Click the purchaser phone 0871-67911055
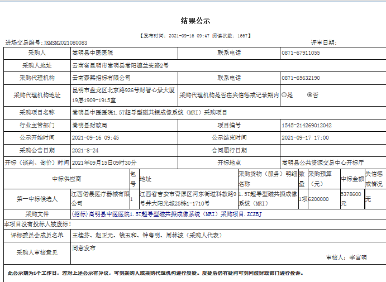Viewport: 386px width, 282px height. pyautogui.click(x=301, y=53)
